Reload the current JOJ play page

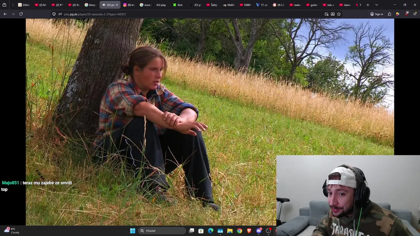[21, 14]
